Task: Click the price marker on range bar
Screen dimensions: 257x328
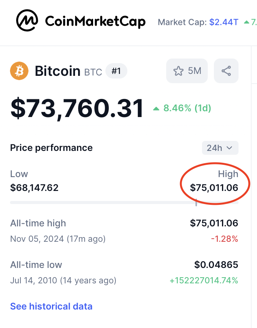Action: click(x=196, y=202)
